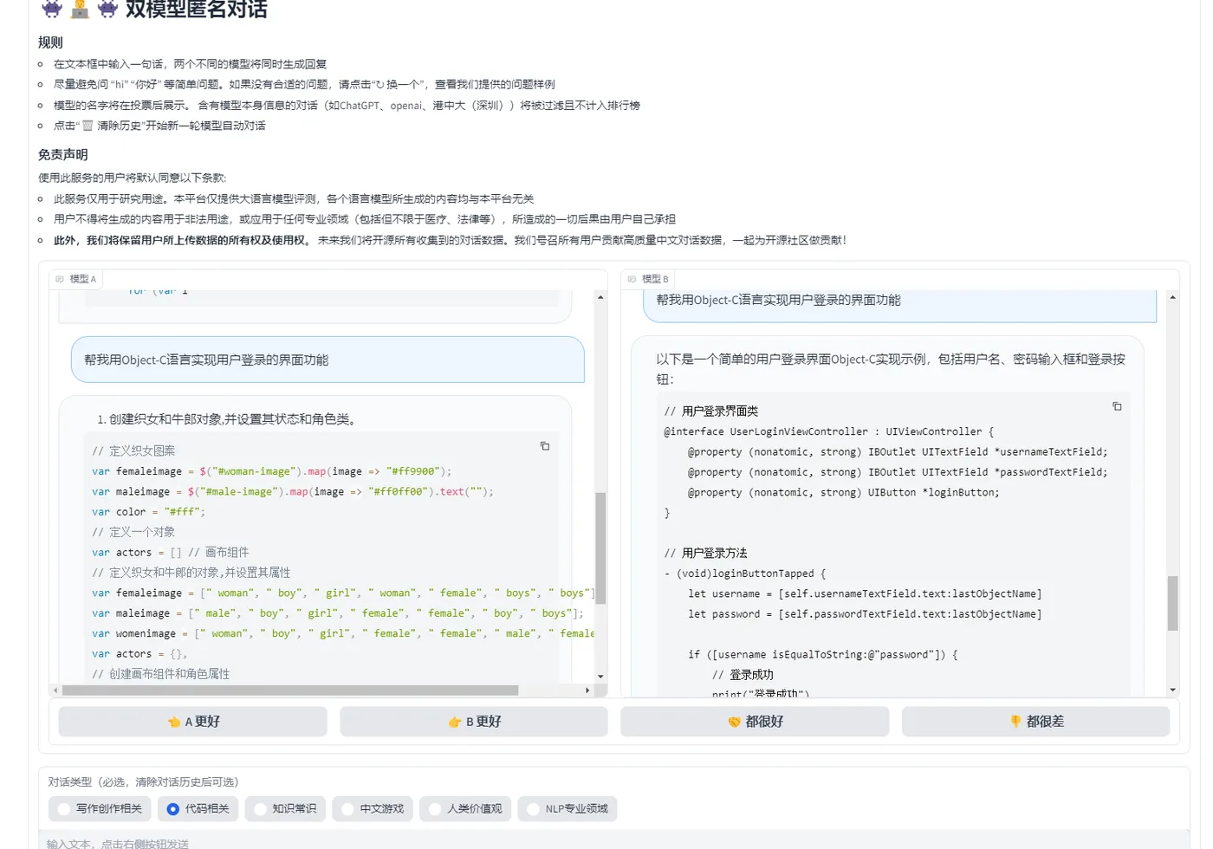The image size is (1213, 849).
Task: Click code comment '// 用户登录方法'
Action: [x=705, y=553]
